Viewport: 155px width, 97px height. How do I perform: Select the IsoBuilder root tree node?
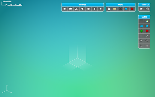[7, 2]
